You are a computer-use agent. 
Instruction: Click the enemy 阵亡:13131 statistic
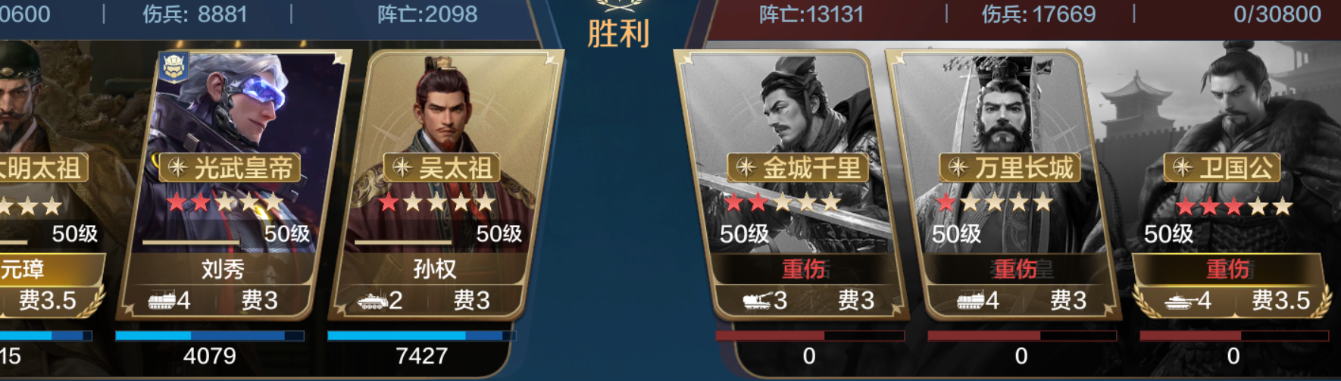(x=811, y=14)
